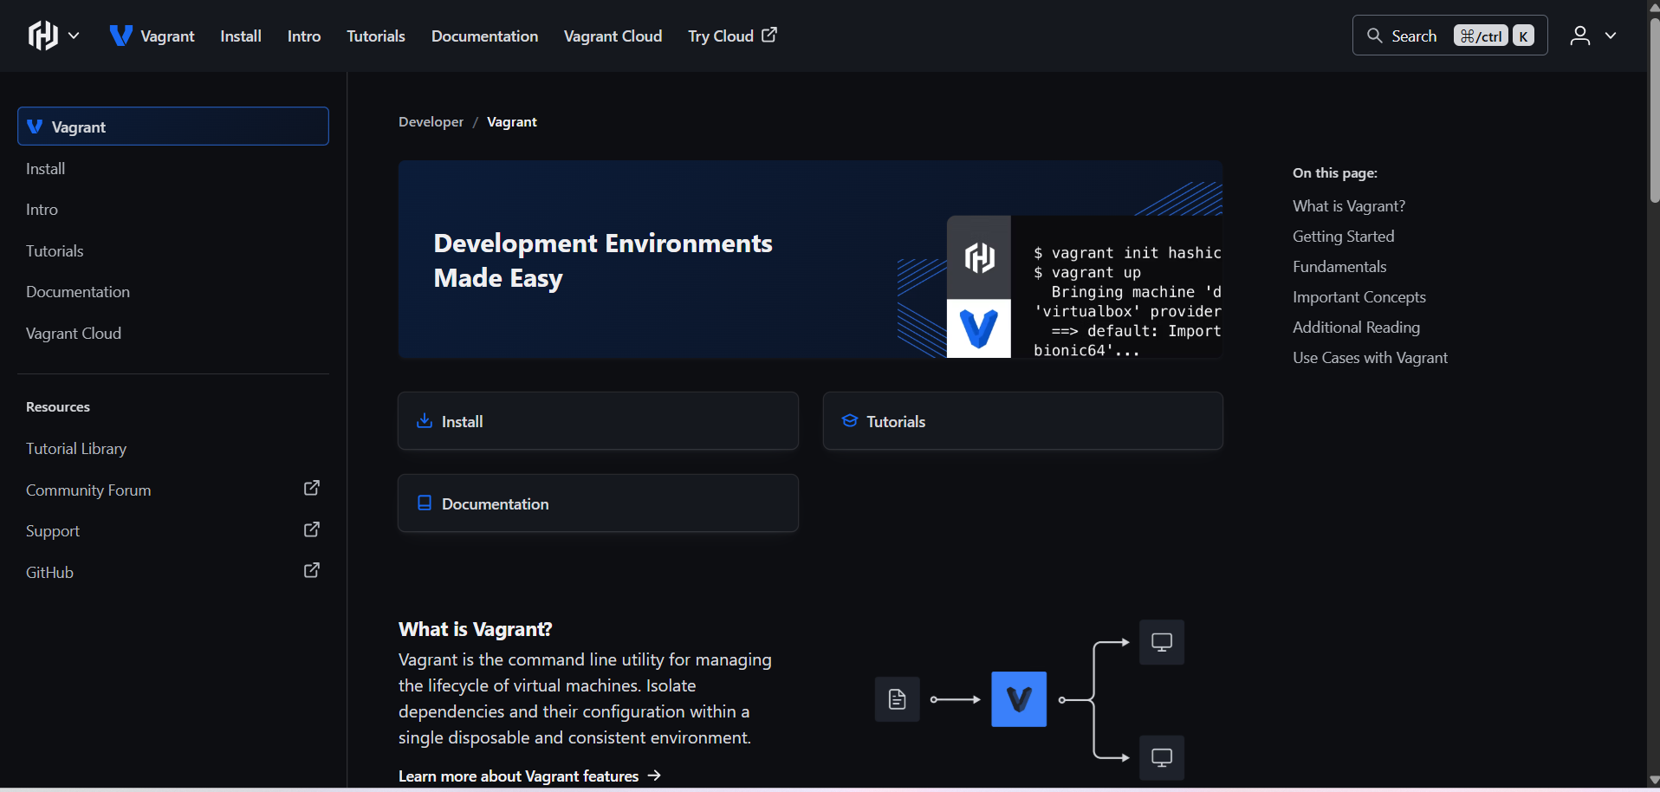This screenshot has width=1660, height=792.
Task: Click the Vagrant V icon in sidebar
Action: pyautogui.click(x=35, y=127)
